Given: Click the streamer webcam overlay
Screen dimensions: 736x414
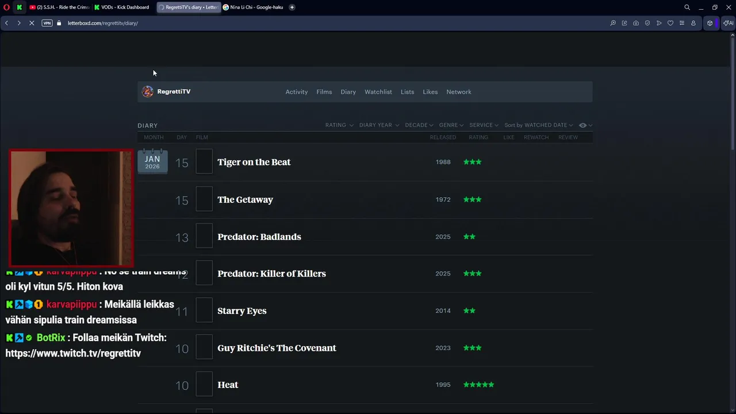Looking at the screenshot, I should [71, 209].
